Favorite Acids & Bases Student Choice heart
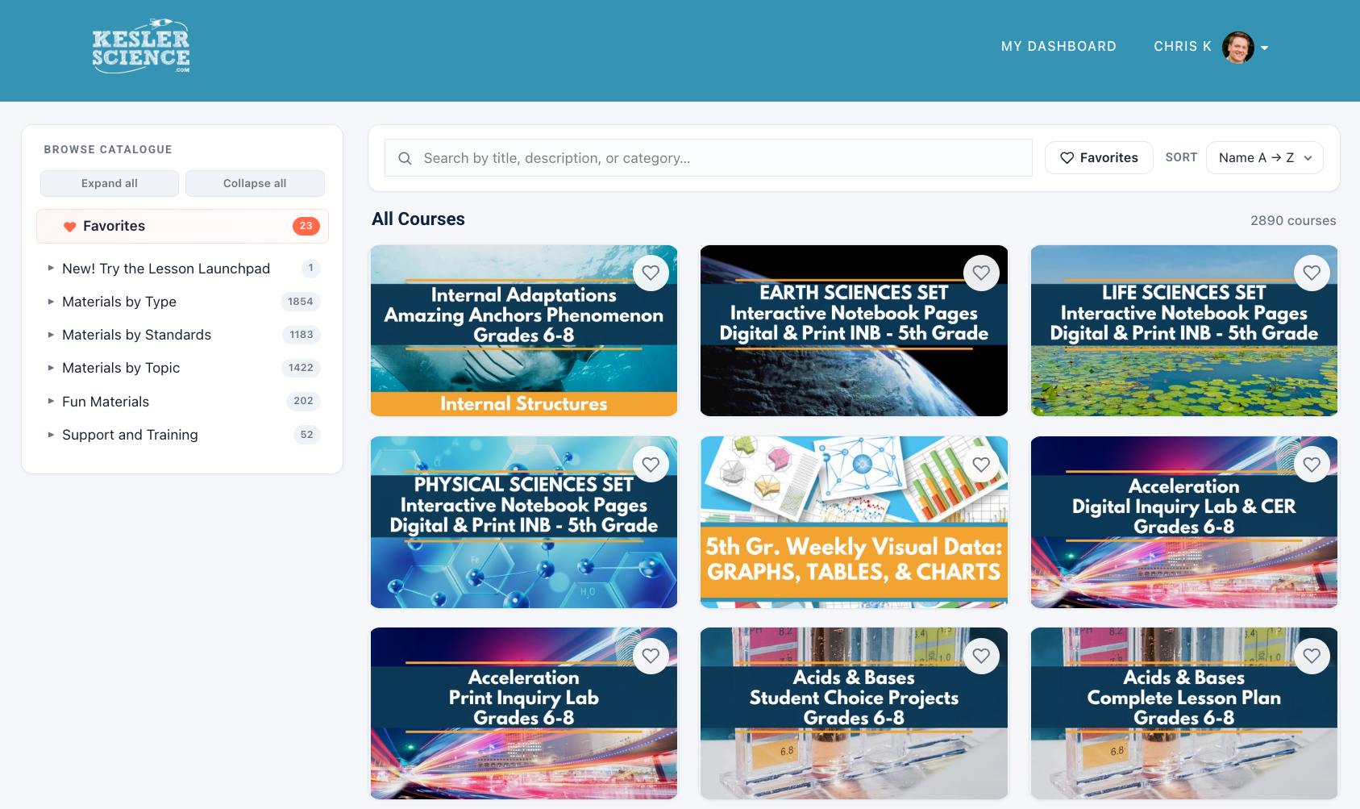The width and height of the screenshot is (1360, 809). pos(981,656)
